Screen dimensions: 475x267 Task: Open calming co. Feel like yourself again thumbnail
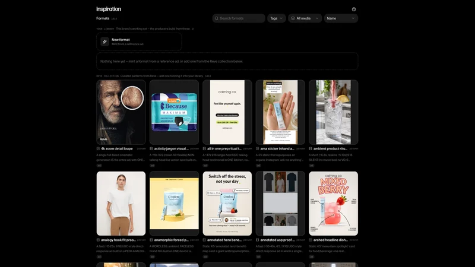point(227,112)
